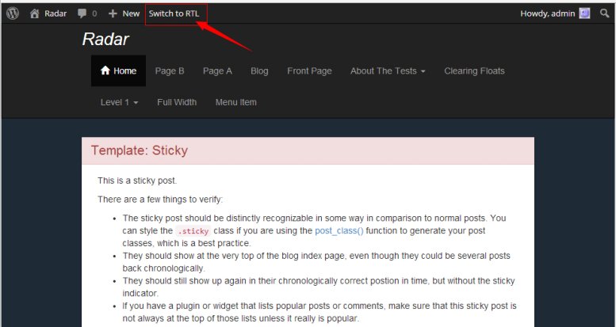Click the Radar site title heading
616x327 pixels.
105,40
